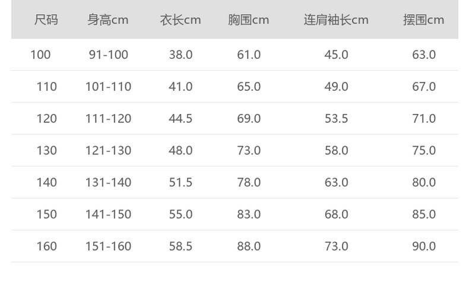Click the 121-130 height range cell
469x288 pixels.
[108, 151]
